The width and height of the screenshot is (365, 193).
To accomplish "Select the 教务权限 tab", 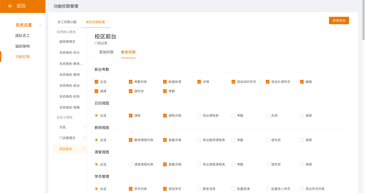I will tap(128, 52).
